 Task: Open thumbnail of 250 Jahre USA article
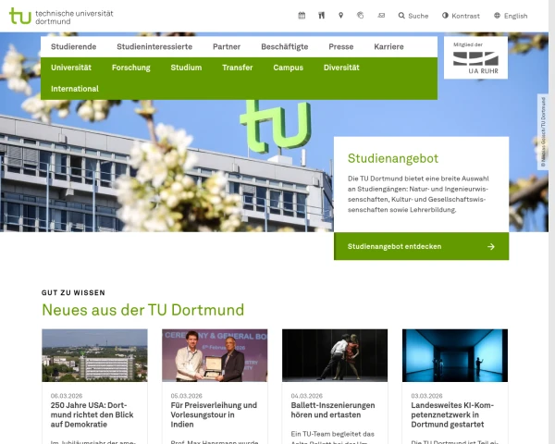tap(94, 355)
